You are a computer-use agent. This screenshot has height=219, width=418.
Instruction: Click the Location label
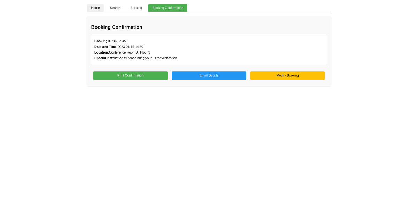(x=101, y=52)
